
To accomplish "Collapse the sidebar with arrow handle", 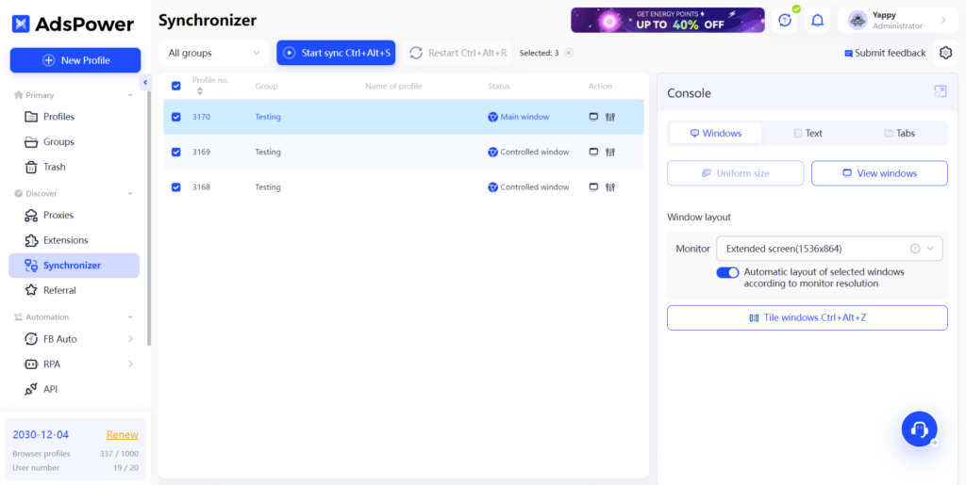I will pyautogui.click(x=145, y=82).
